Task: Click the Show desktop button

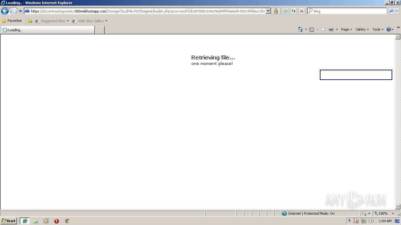Action: coord(398,221)
